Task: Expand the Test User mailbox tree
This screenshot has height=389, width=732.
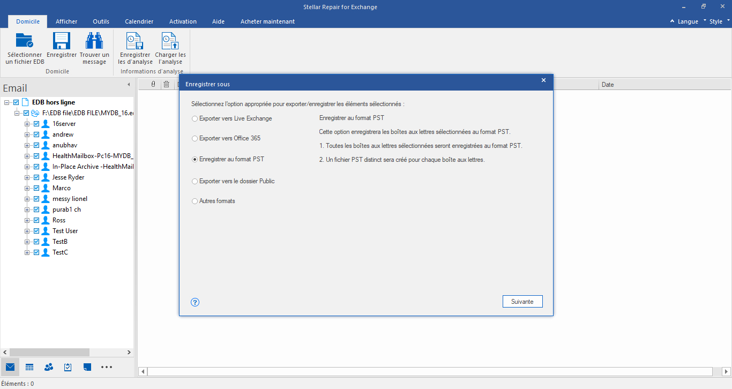Action: [x=27, y=231]
